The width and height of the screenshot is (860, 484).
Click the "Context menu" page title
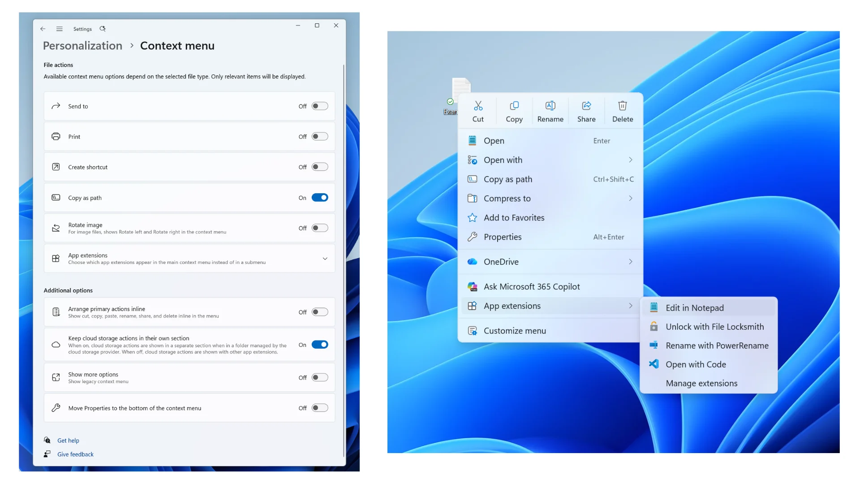(x=177, y=46)
